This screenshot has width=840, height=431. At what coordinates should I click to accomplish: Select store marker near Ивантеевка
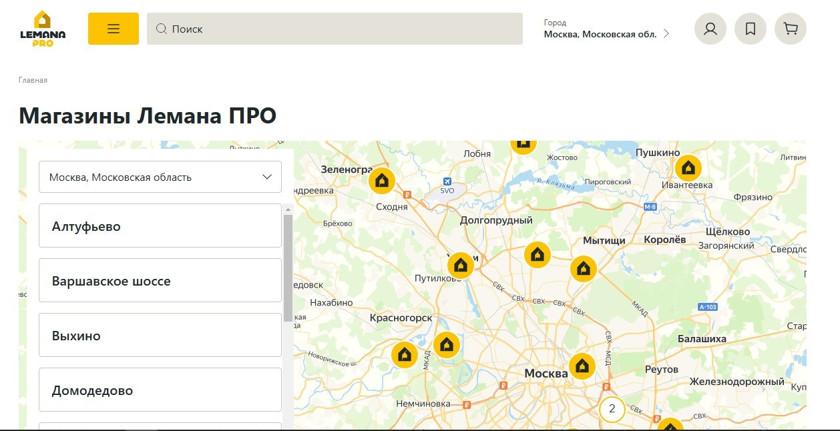point(688,167)
